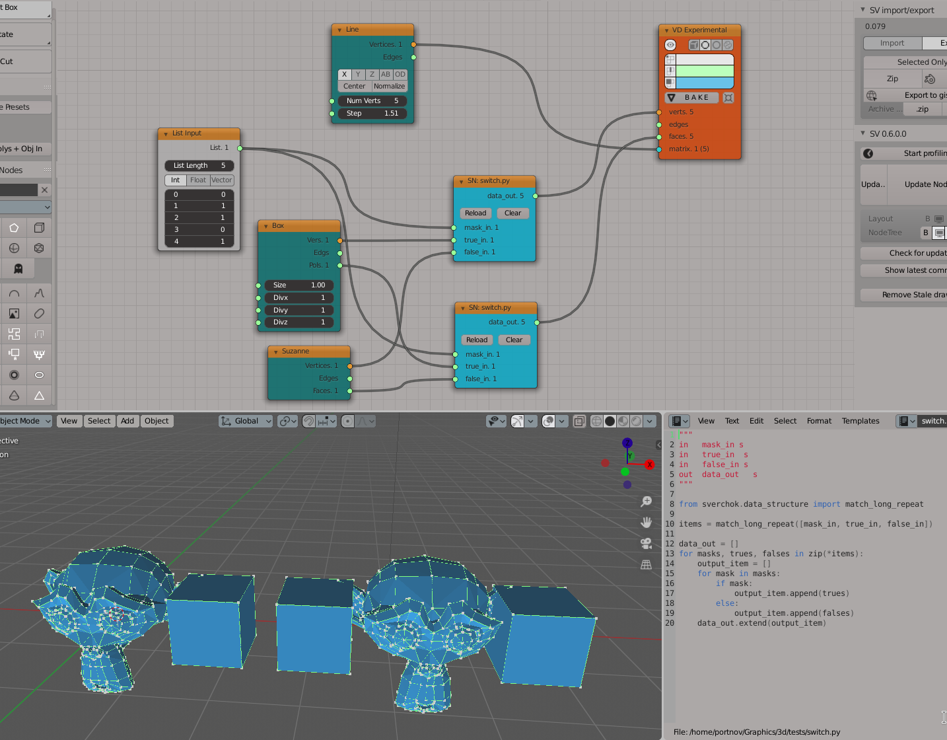The image size is (947, 740).
Task: Add the triangle node icon
Action: pos(39,395)
